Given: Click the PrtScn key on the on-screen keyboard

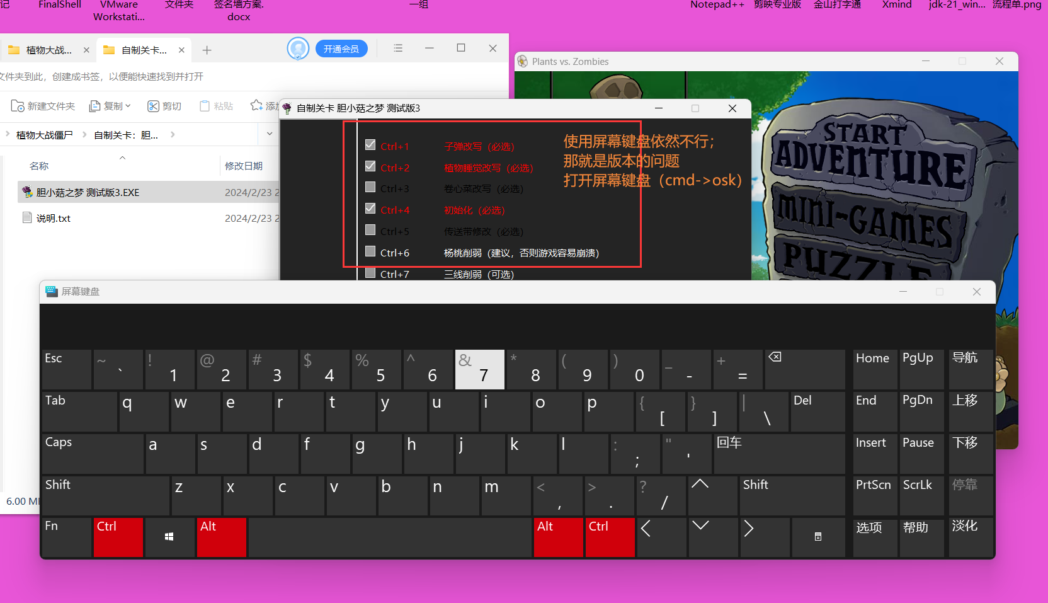Looking at the screenshot, I should 875,495.
